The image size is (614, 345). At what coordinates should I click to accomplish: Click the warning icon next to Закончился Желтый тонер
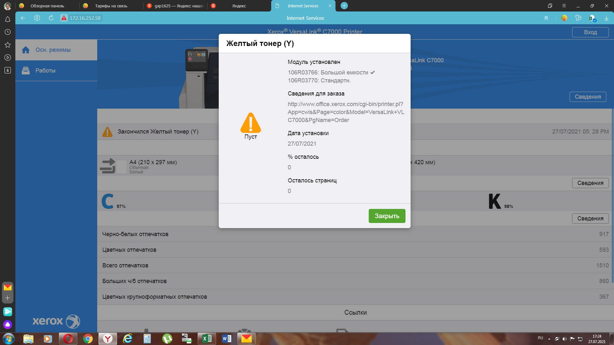click(x=107, y=132)
